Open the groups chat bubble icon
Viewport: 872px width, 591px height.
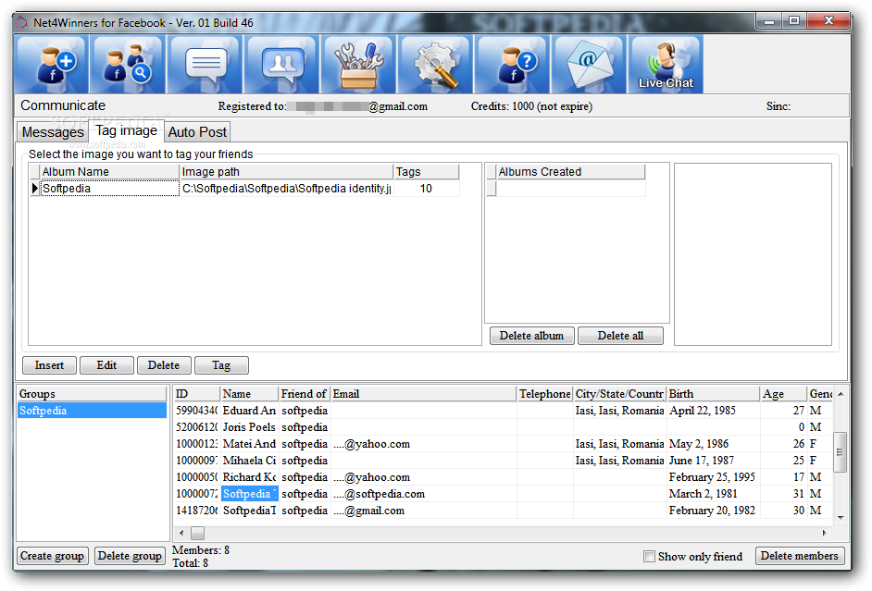click(x=282, y=65)
